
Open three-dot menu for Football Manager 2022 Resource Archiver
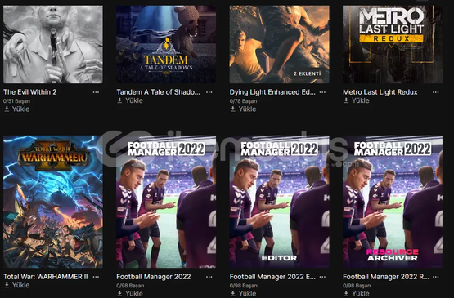pos(435,277)
